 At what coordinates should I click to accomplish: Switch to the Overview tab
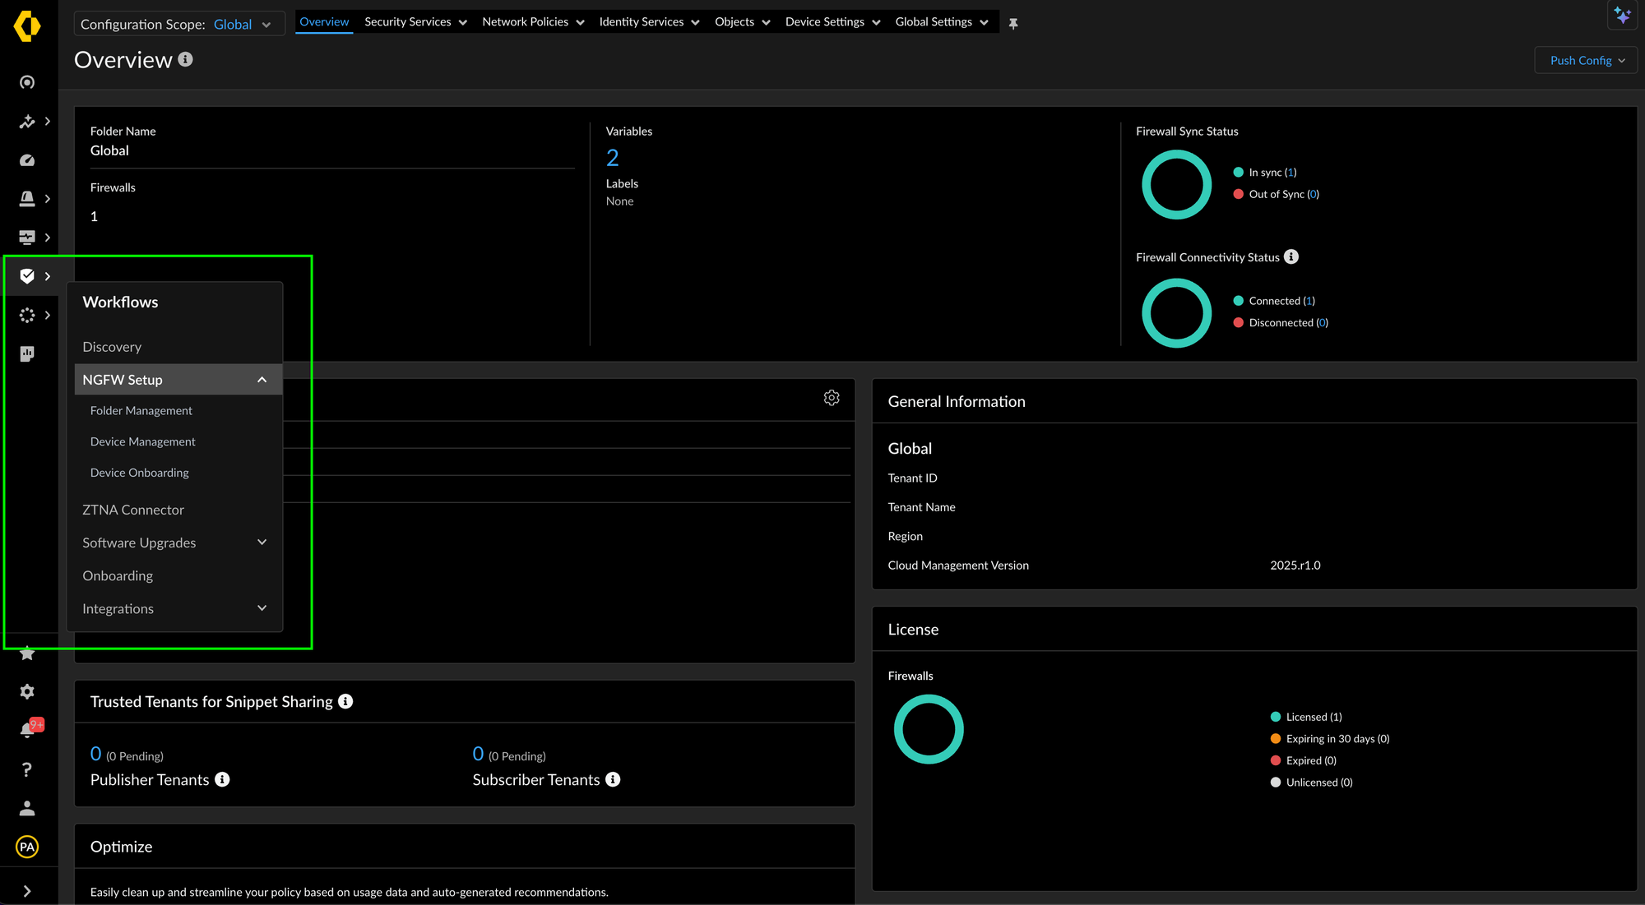324,22
